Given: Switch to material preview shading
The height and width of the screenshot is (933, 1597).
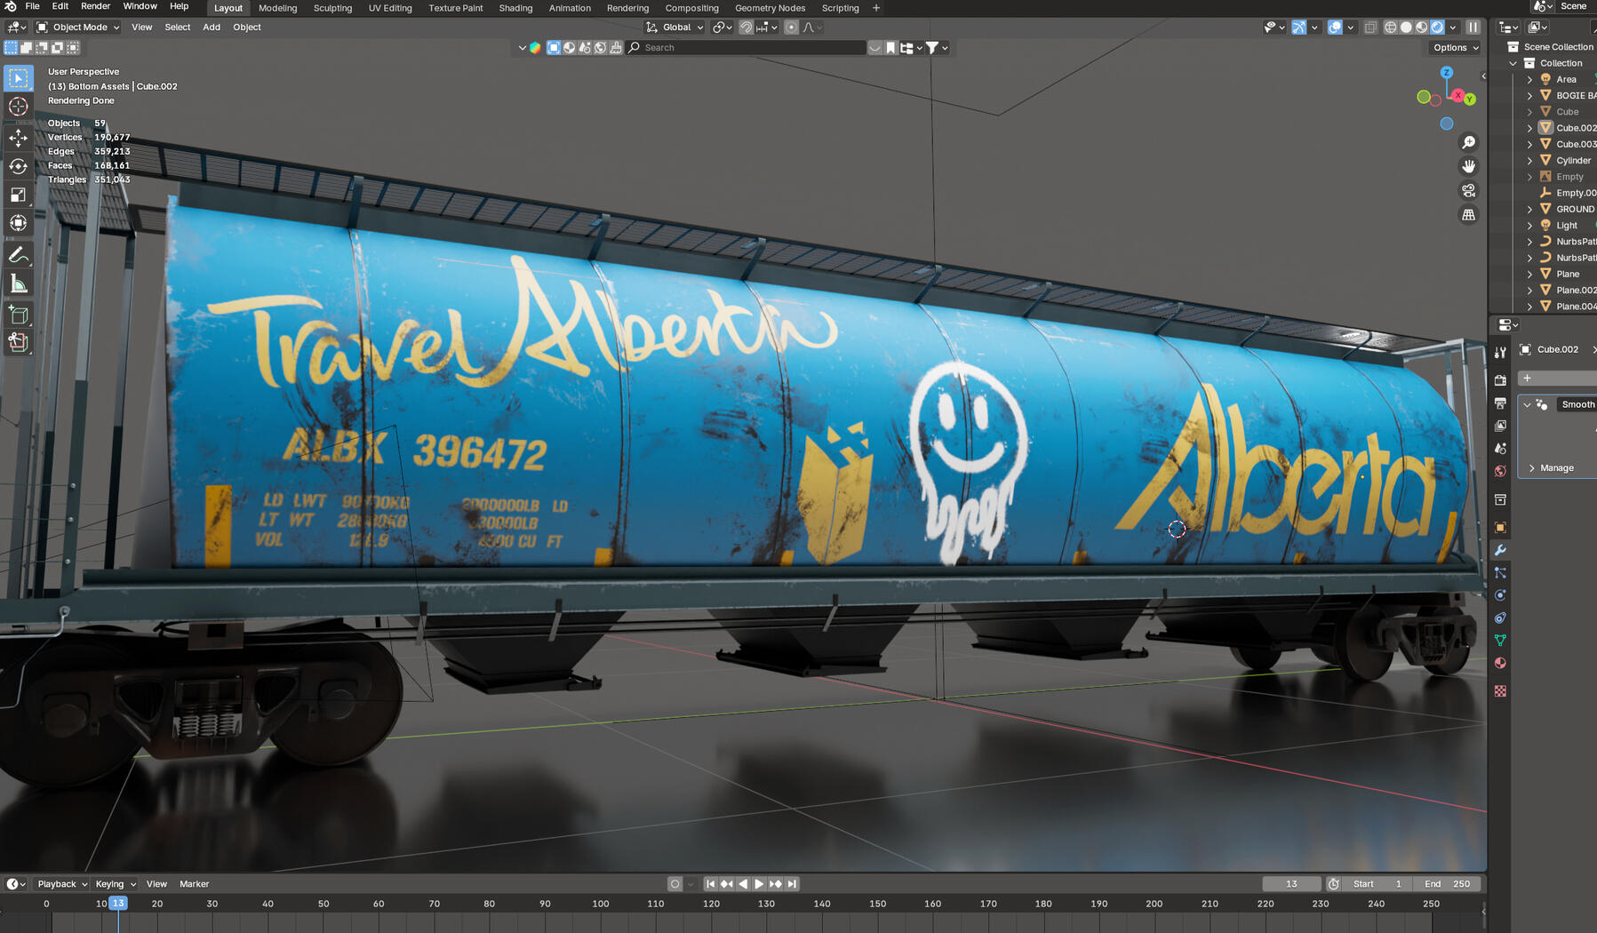Looking at the screenshot, I should pyautogui.click(x=1421, y=28).
